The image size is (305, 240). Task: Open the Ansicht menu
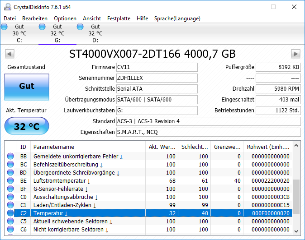click(92, 18)
